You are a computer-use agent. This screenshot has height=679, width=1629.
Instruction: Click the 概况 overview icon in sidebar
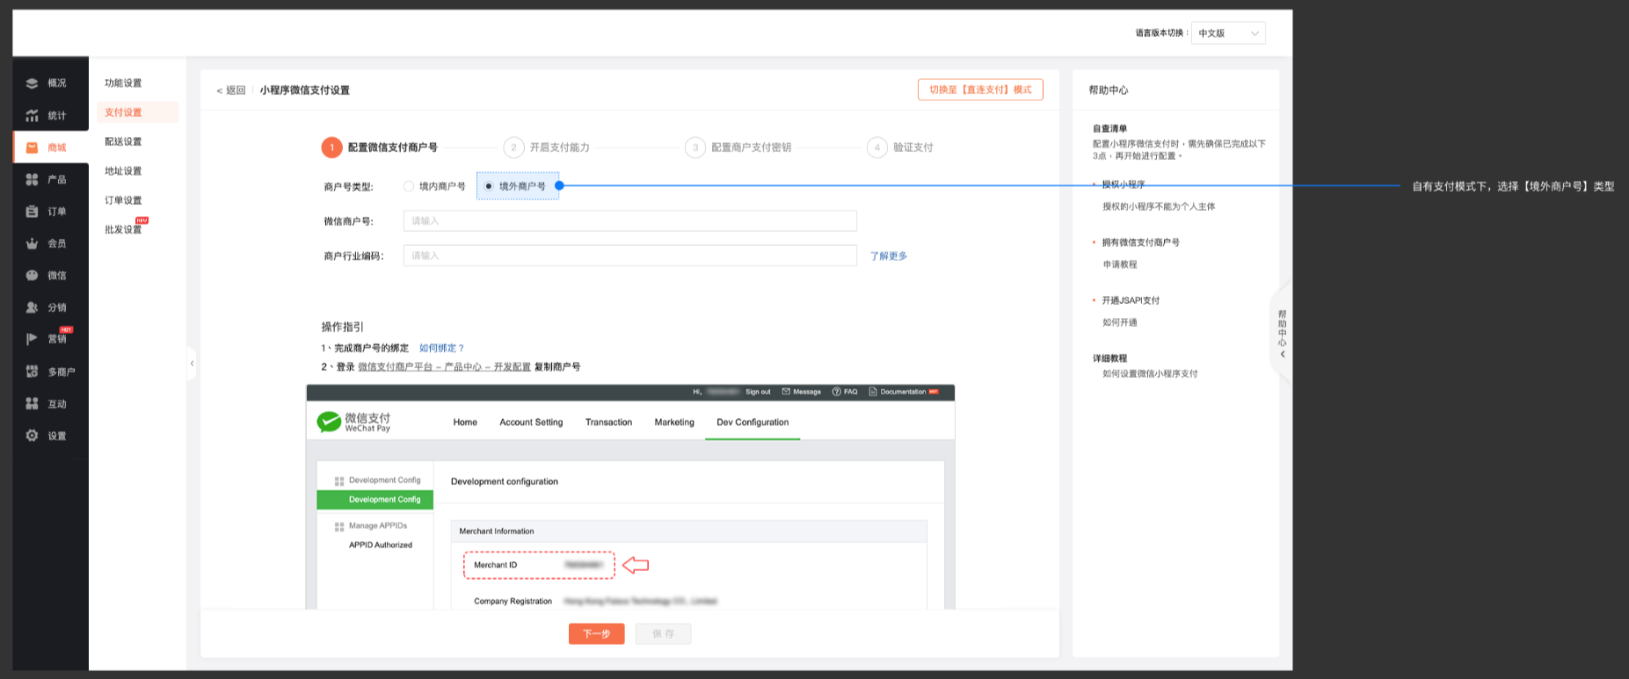click(33, 83)
